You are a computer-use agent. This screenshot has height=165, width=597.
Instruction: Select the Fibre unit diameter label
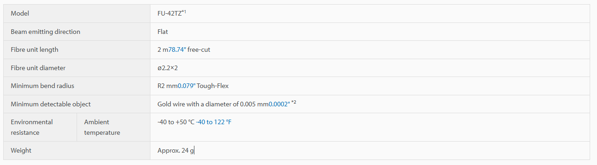38,68
